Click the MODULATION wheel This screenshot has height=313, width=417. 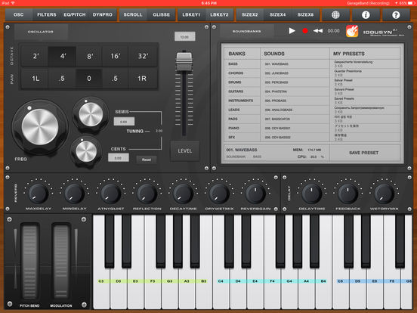(61, 262)
